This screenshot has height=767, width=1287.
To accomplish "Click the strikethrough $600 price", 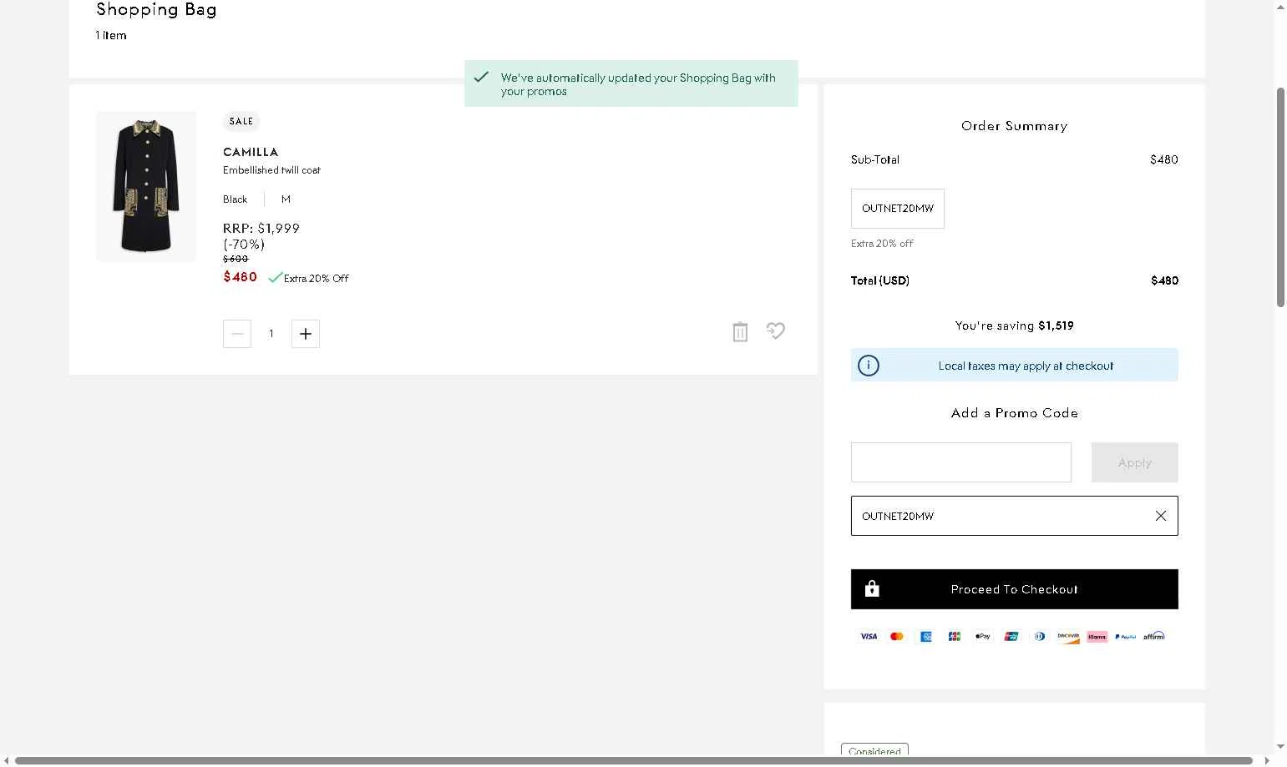I will [x=236, y=259].
